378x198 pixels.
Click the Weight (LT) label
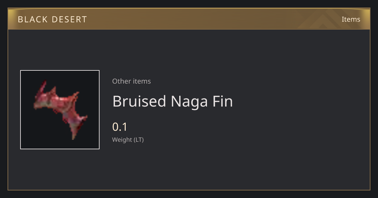pos(128,140)
